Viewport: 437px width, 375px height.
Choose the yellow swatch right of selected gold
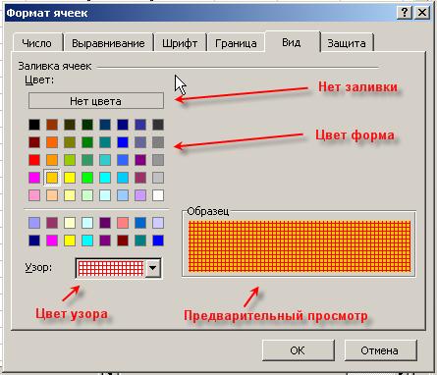tap(70, 178)
